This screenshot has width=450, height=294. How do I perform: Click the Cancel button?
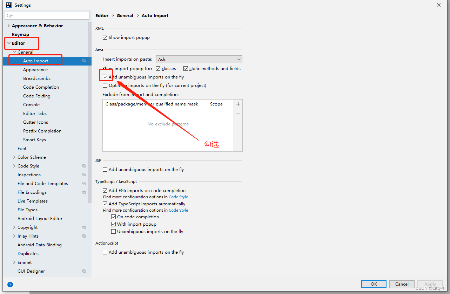pyautogui.click(x=402, y=284)
